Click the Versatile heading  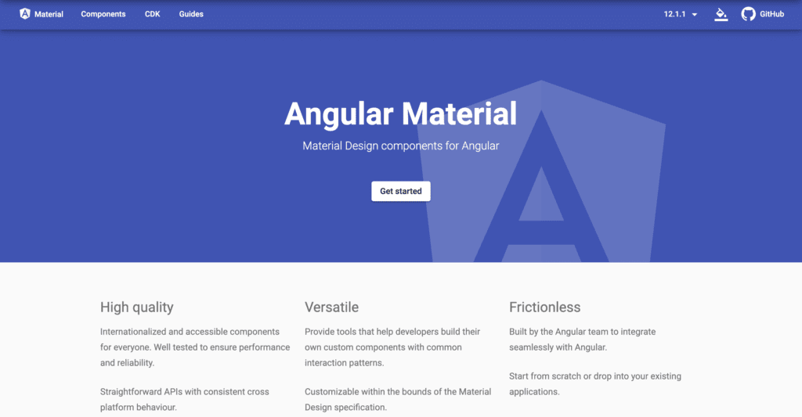[331, 307]
